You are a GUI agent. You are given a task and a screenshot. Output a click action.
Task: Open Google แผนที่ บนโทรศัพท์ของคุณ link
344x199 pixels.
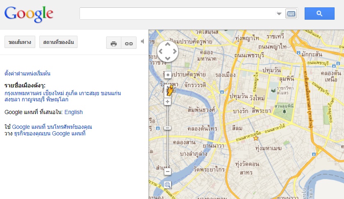[x=52, y=127]
